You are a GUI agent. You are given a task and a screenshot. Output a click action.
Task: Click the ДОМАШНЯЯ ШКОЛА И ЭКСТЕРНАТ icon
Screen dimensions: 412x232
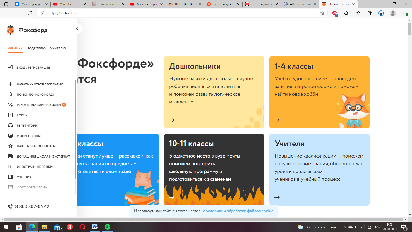pos(11,156)
